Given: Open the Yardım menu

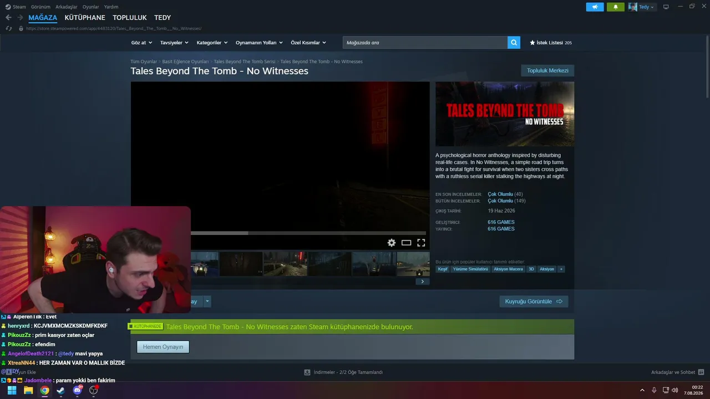Looking at the screenshot, I should 111,7.
